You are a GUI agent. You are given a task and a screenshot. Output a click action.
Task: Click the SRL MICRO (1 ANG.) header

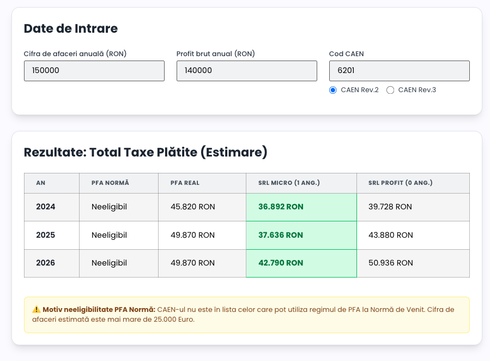click(289, 183)
